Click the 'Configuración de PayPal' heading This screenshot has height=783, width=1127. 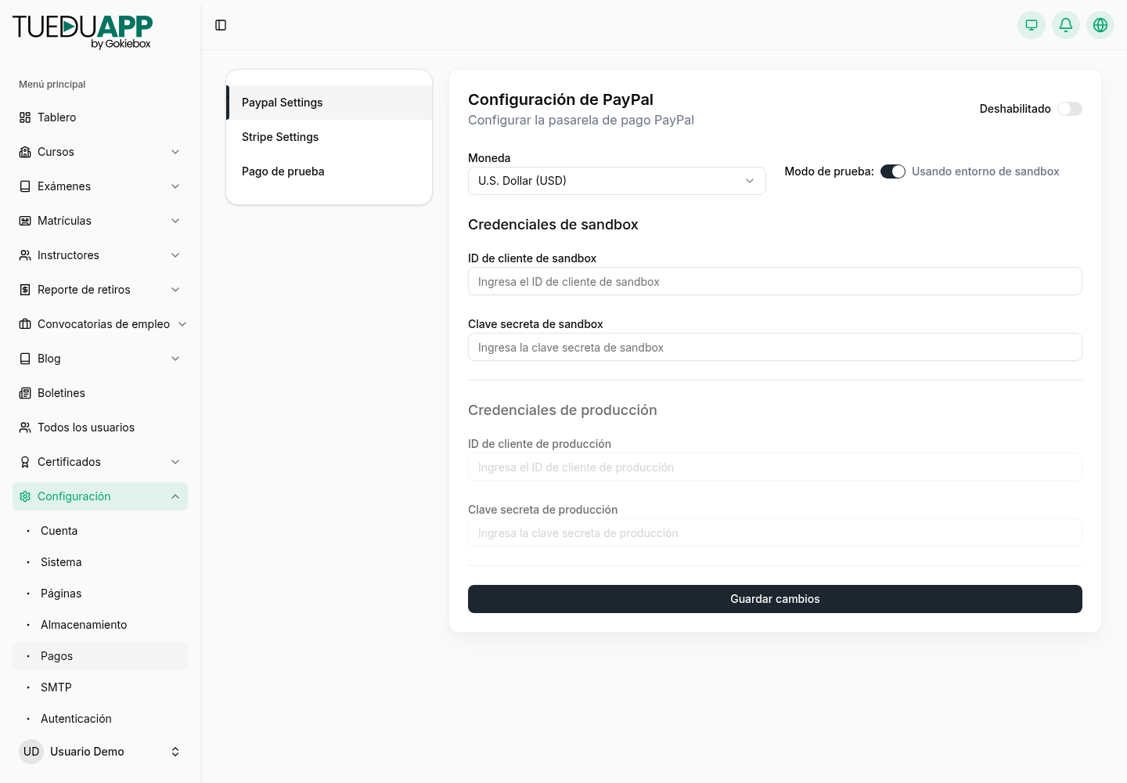(x=560, y=99)
